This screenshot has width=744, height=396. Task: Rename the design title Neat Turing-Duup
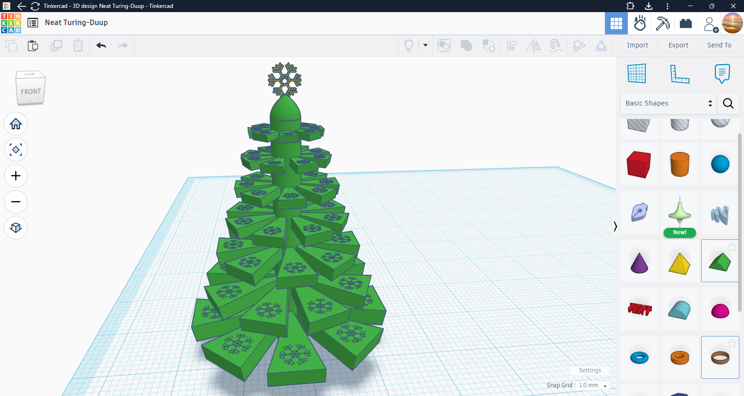click(76, 22)
